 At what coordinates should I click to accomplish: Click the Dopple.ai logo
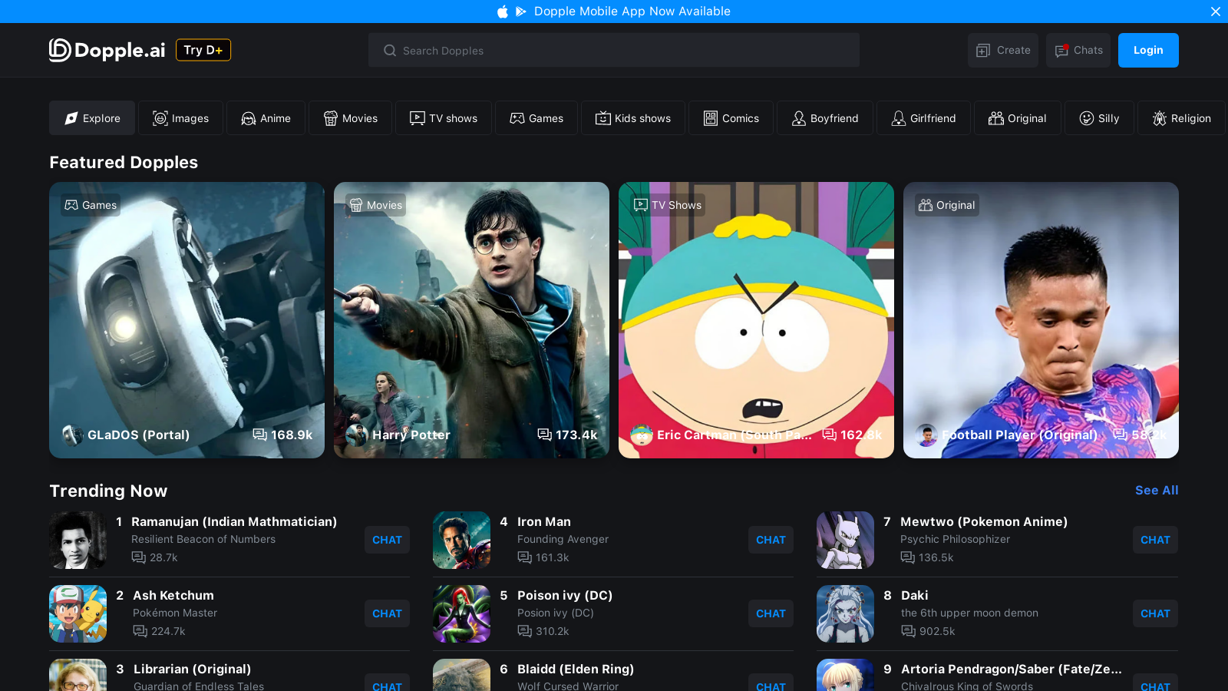click(107, 50)
